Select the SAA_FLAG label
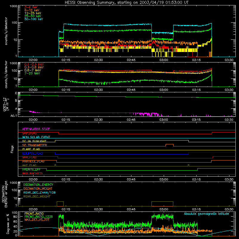 [29, 157]
